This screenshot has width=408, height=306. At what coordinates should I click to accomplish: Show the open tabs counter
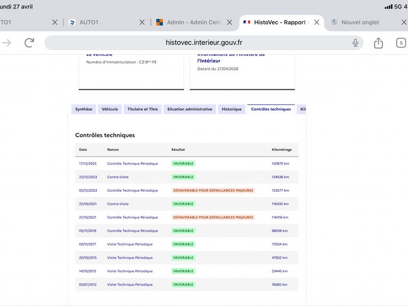[x=401, y=43]
